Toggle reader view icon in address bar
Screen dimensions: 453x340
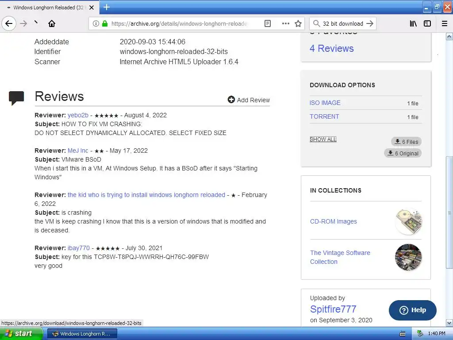point(268,23)
